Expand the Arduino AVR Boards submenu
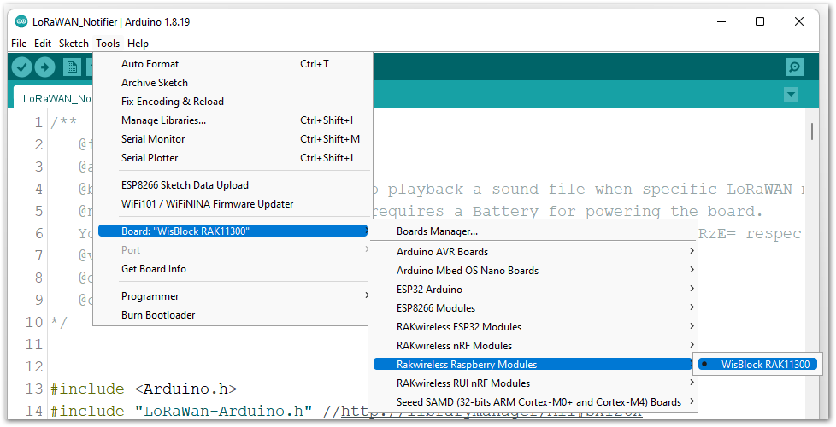The image size is (836, 427). pos(533,251)
